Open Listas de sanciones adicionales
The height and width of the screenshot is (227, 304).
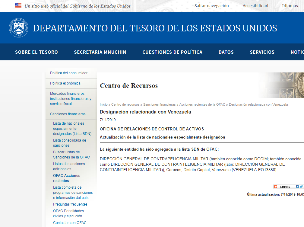tap(69, 166)
